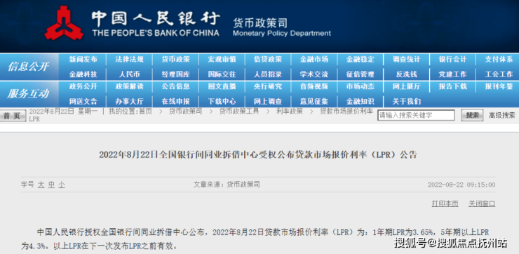Select the 反洗钱 menu entry
This screenshot has height=254, width=519.
(x=407, y=74)
